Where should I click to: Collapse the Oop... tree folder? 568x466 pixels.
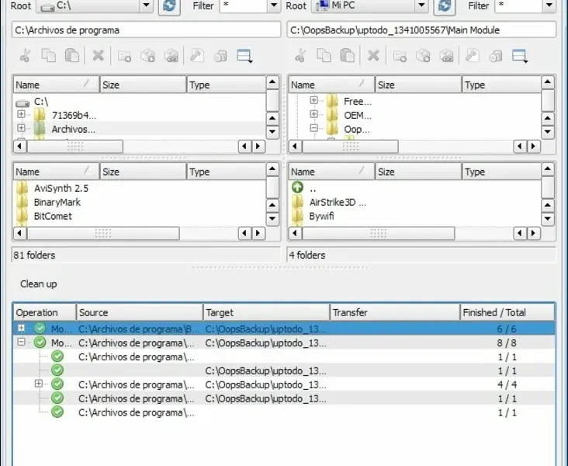point(314,128)
